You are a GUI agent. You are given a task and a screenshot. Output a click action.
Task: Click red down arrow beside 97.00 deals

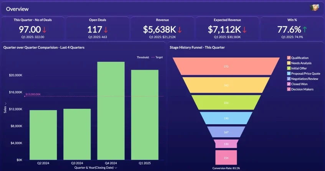coord(45,30)
